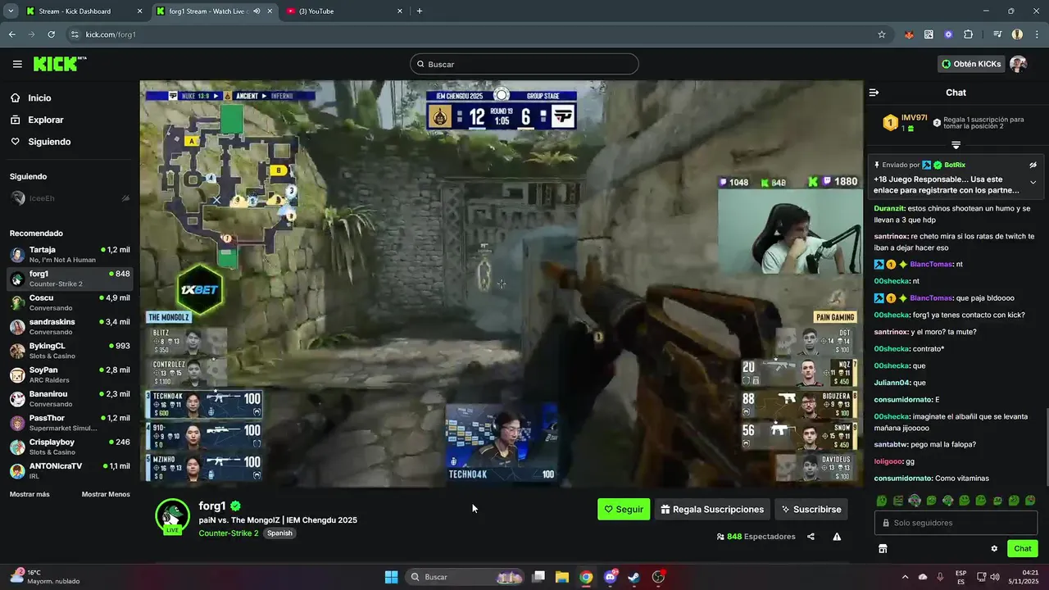Open Discord in taskbar
The height and width of the screenshot is (590, 1049).
(611, 577)
